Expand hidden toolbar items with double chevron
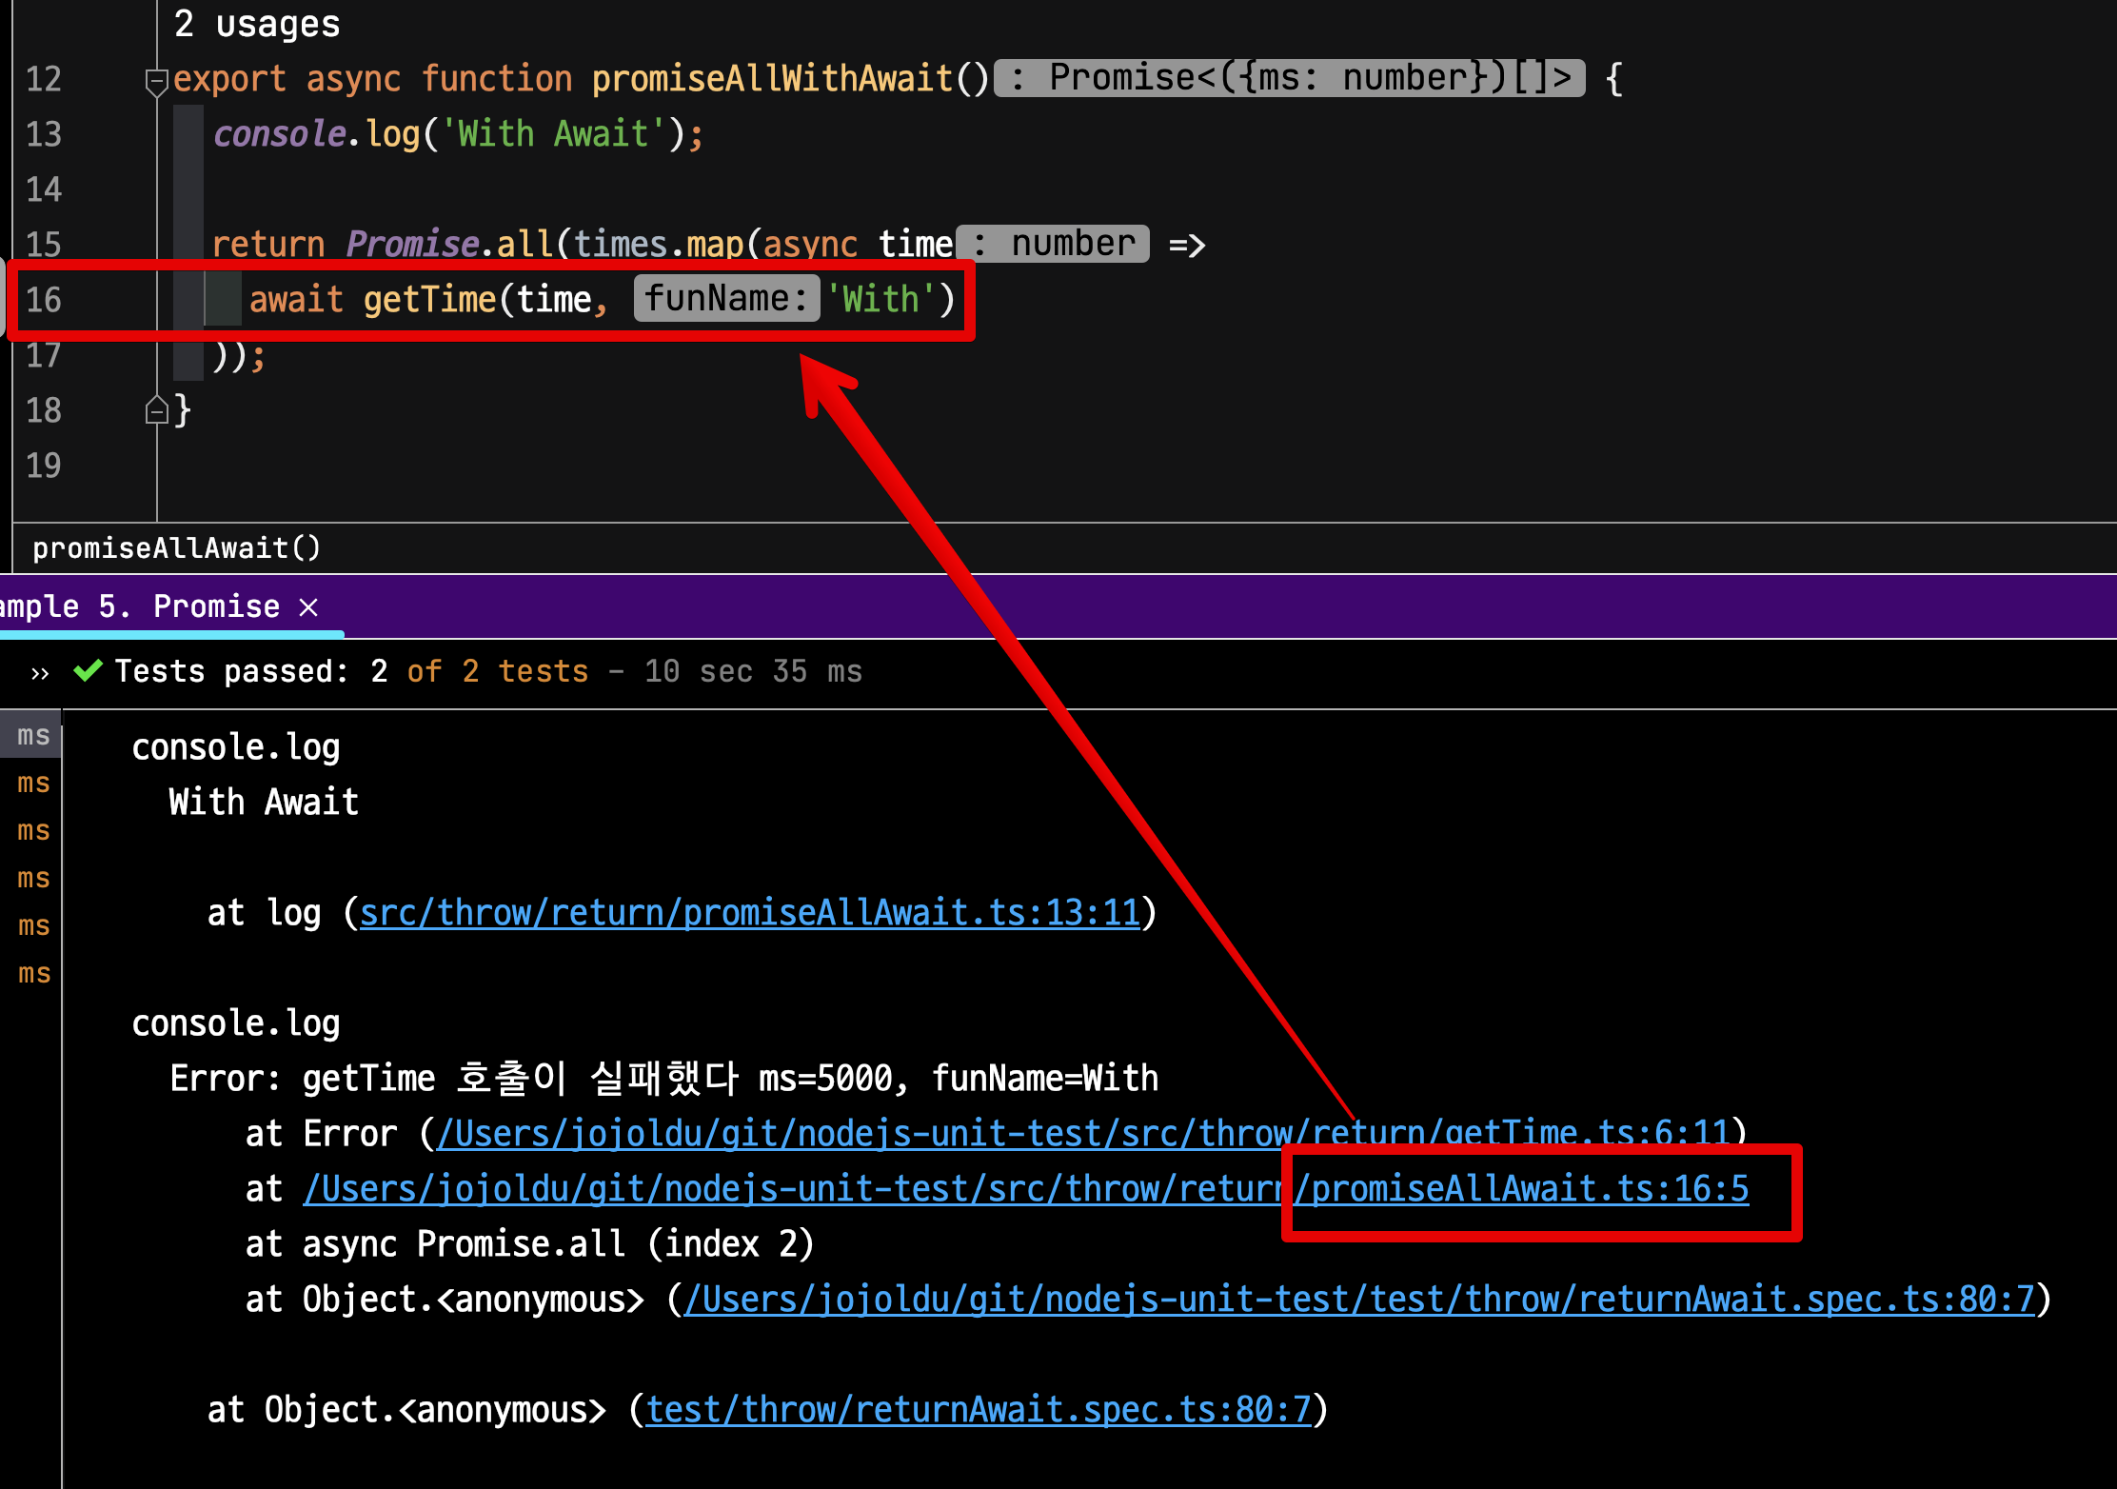This screenshot has width=2117, height=1489. [x=40, y=673]
